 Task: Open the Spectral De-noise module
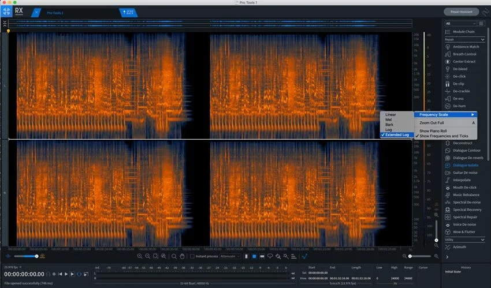click(x=463, y=203)
